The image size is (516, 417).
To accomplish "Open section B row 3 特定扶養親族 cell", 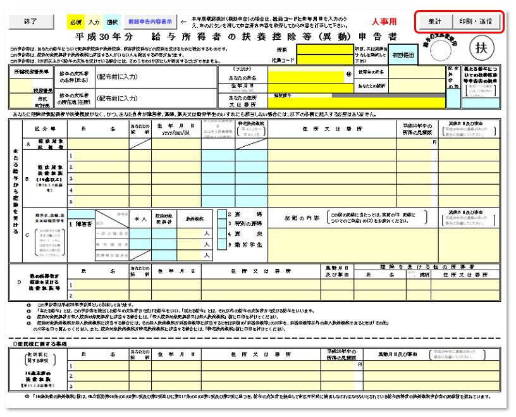I will pyautogui.click(x=252, y=179).
